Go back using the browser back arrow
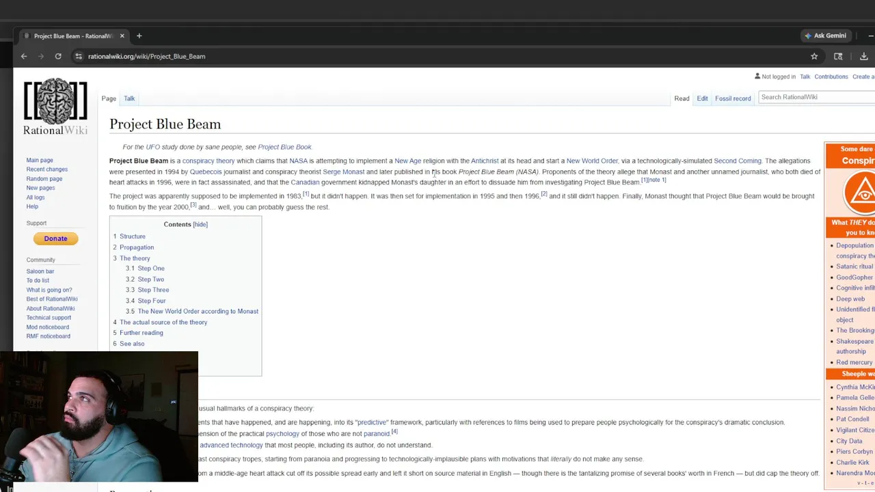The height and width of the screenshot is (492, 875). 24,56
